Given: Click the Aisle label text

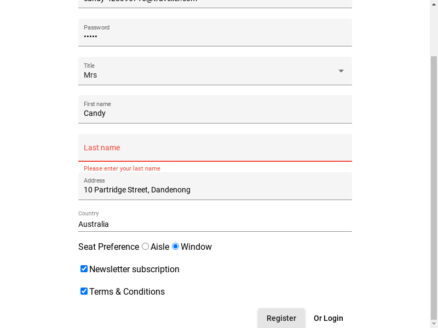Looking at the screenshot, I should pos(160,247).
